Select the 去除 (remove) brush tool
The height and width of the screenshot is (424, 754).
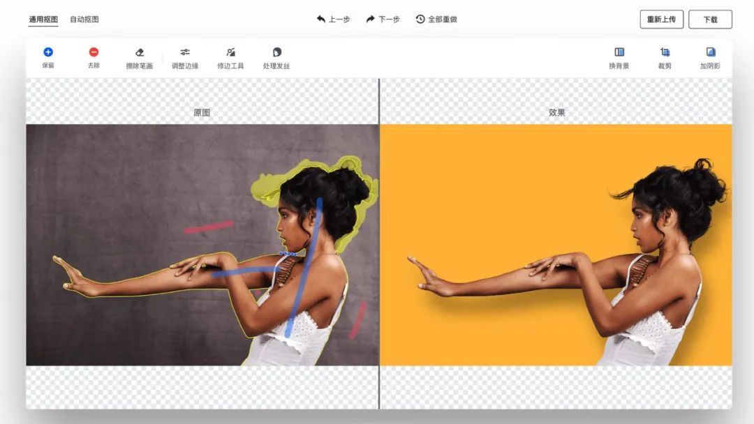tap(94, 58)
